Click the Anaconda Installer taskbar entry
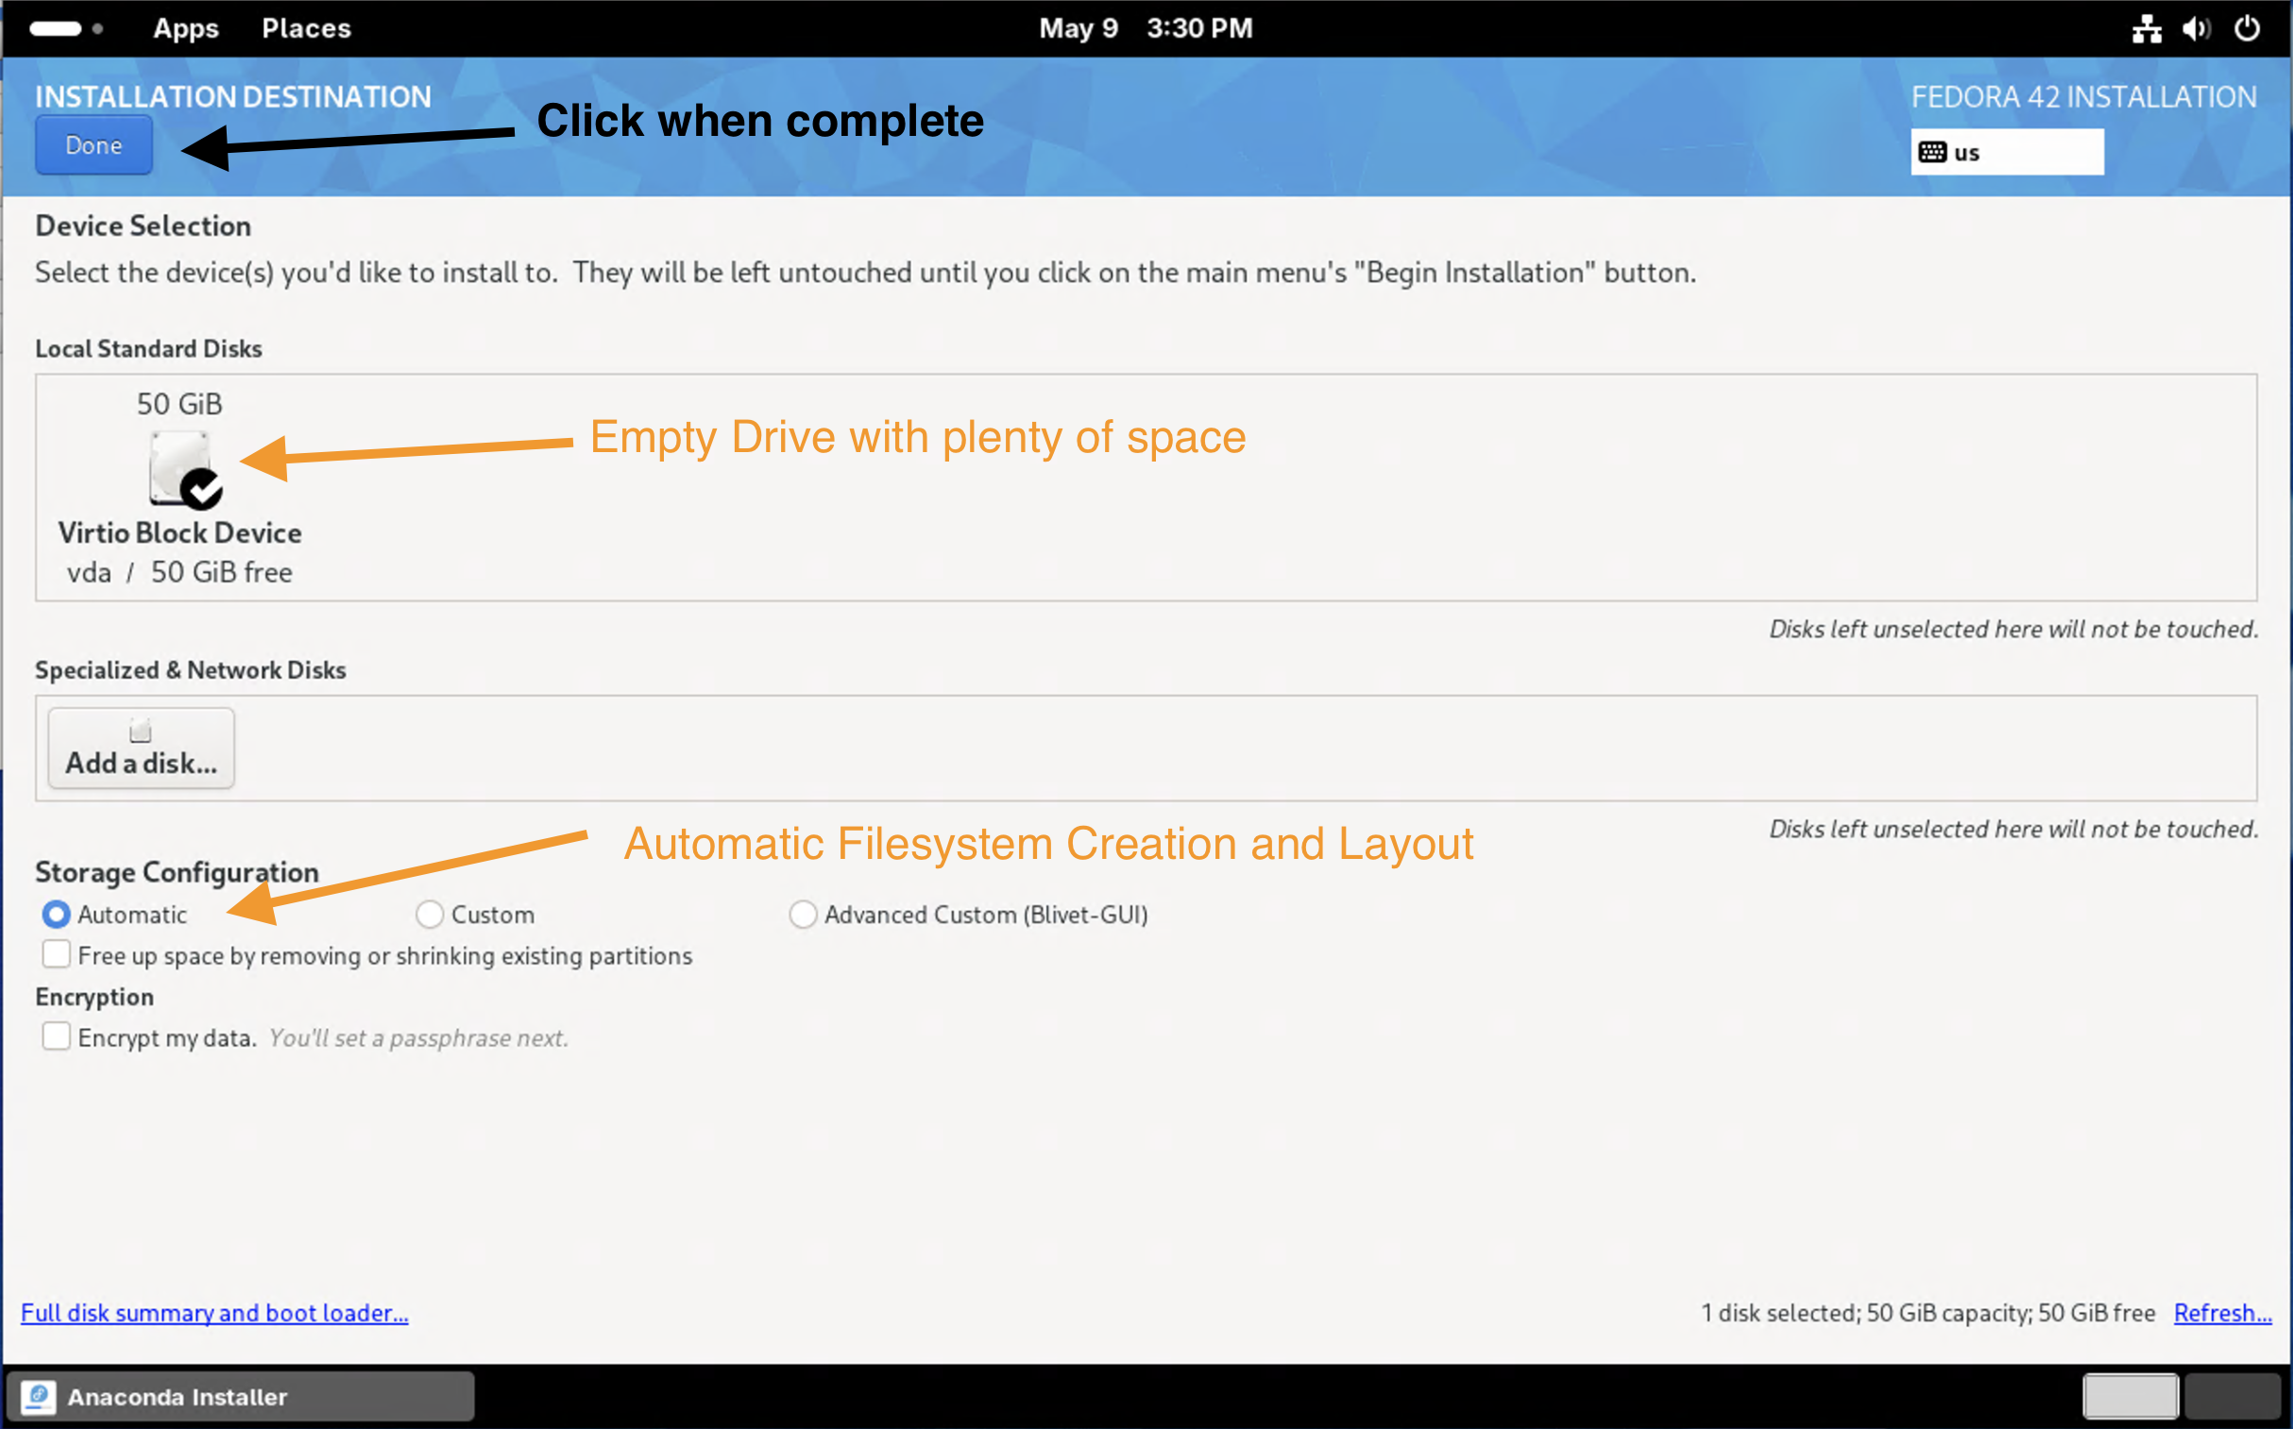This screenshot has height=1429, width=2293. [240, 1397]
